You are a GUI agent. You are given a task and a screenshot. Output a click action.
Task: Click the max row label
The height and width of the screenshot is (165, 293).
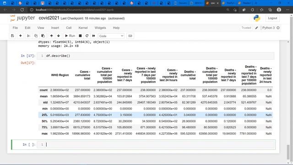point(45,133)
